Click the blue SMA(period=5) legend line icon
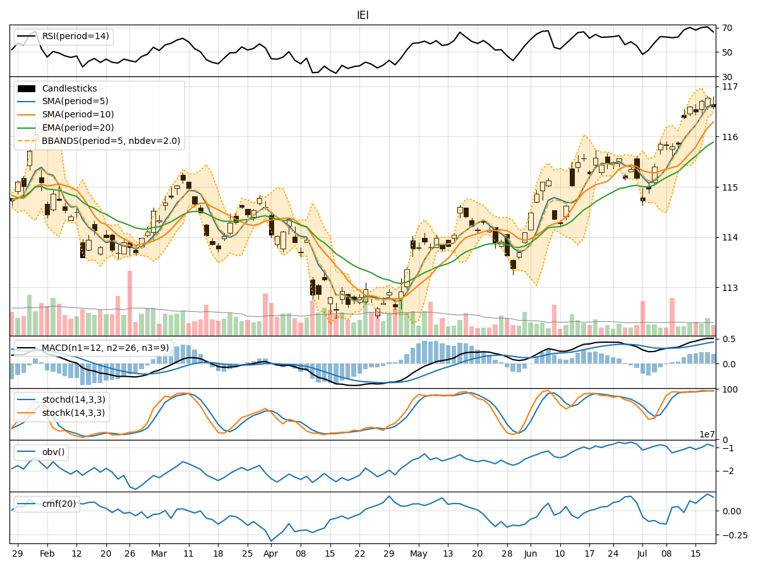Screen dimensions: 758x568 click(25, 103)
